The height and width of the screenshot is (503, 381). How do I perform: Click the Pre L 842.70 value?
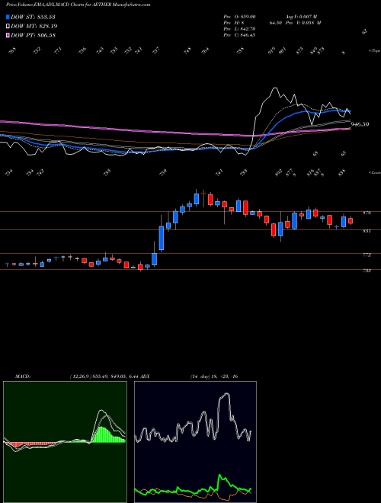click(239, 29)
